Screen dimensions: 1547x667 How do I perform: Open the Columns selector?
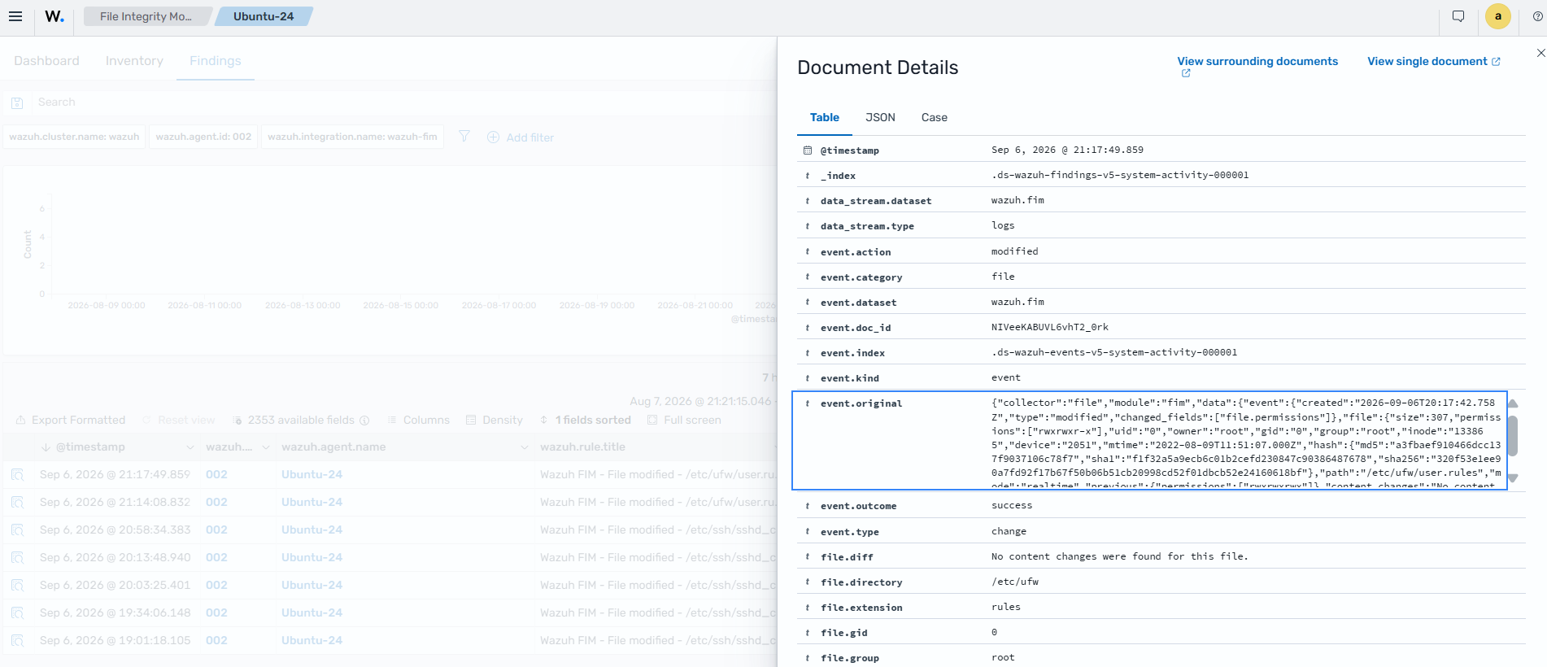pyautogui.click(x=418, y=420)
